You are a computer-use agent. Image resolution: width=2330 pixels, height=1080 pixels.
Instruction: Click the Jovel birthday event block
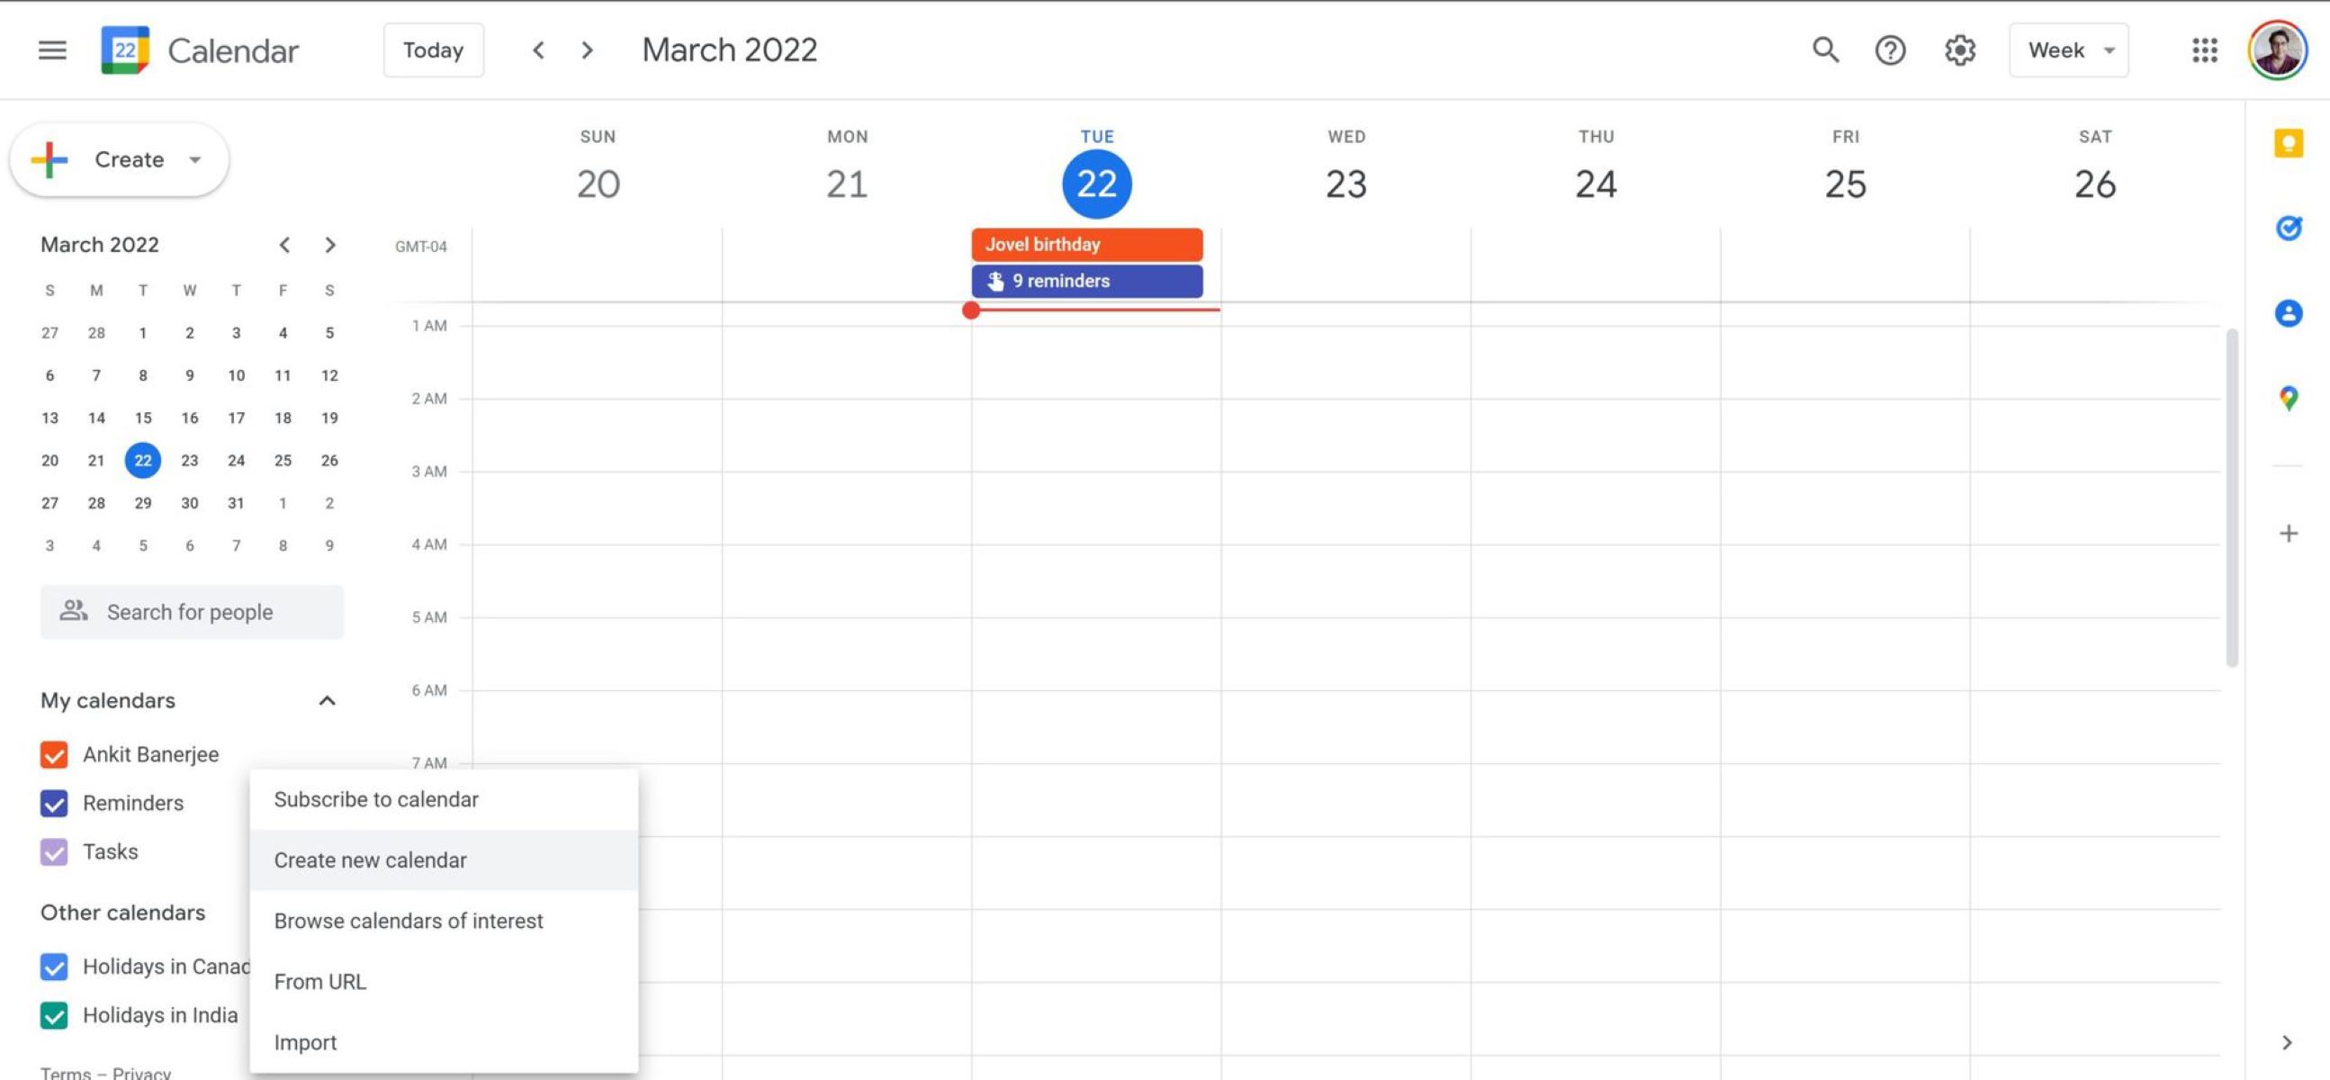pyautogui.click(x=1084, y=242)
